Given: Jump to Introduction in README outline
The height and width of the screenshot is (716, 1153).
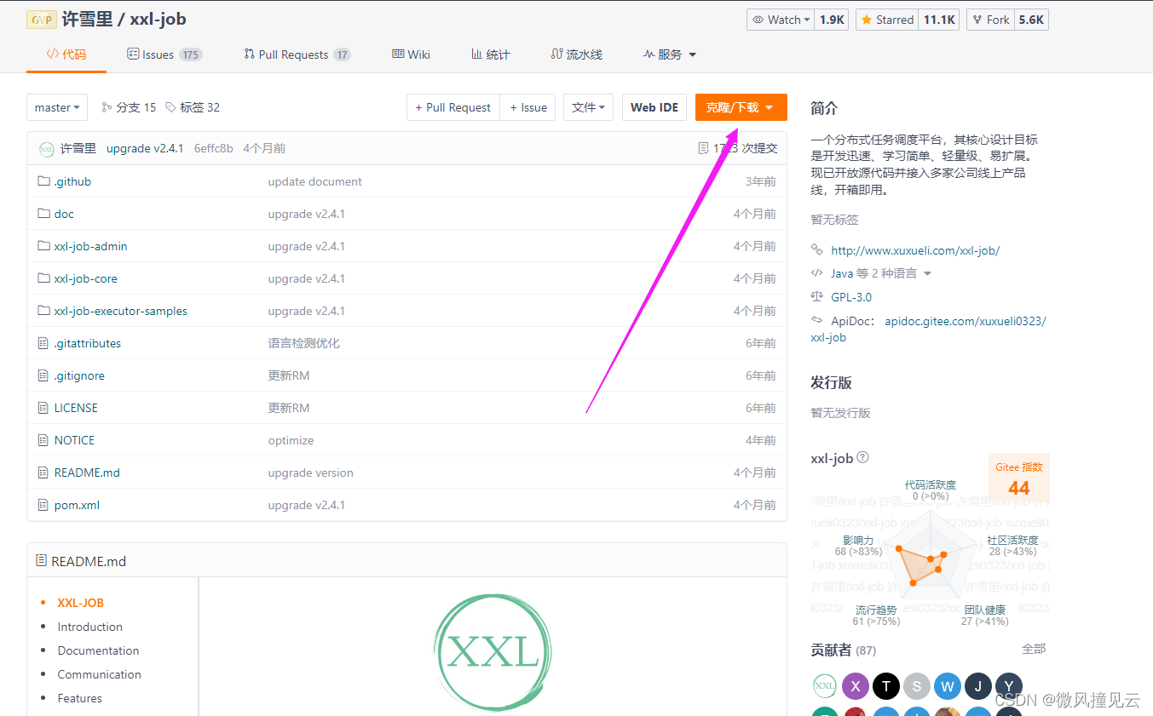Looking at the screenshot, I should (89, 627).
